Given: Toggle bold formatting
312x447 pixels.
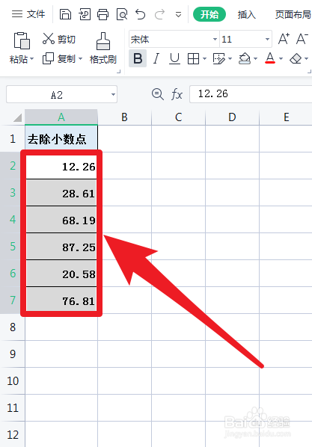Looking at the screenshot, I should pos(138,58).
